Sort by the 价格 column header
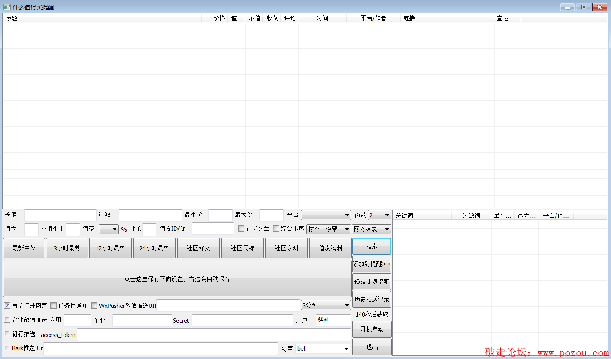This screenshot has height=359, width=611. click(x=219, y=18)
